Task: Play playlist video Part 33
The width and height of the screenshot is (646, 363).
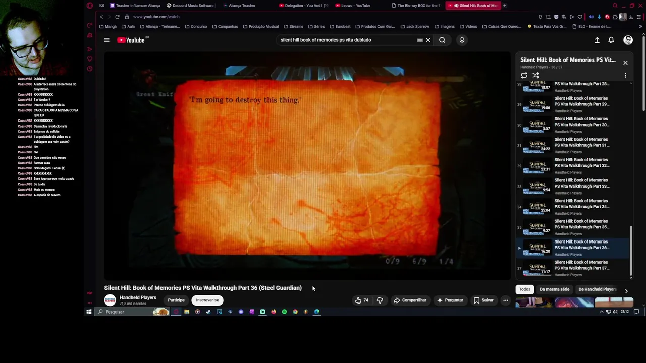Action: coord(573,186)
